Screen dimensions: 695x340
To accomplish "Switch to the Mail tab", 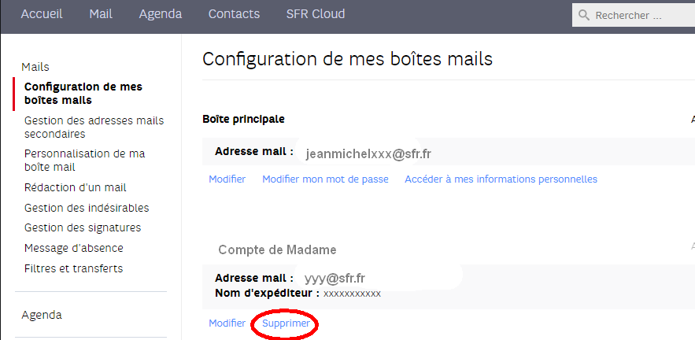I will tap(101, 14).
